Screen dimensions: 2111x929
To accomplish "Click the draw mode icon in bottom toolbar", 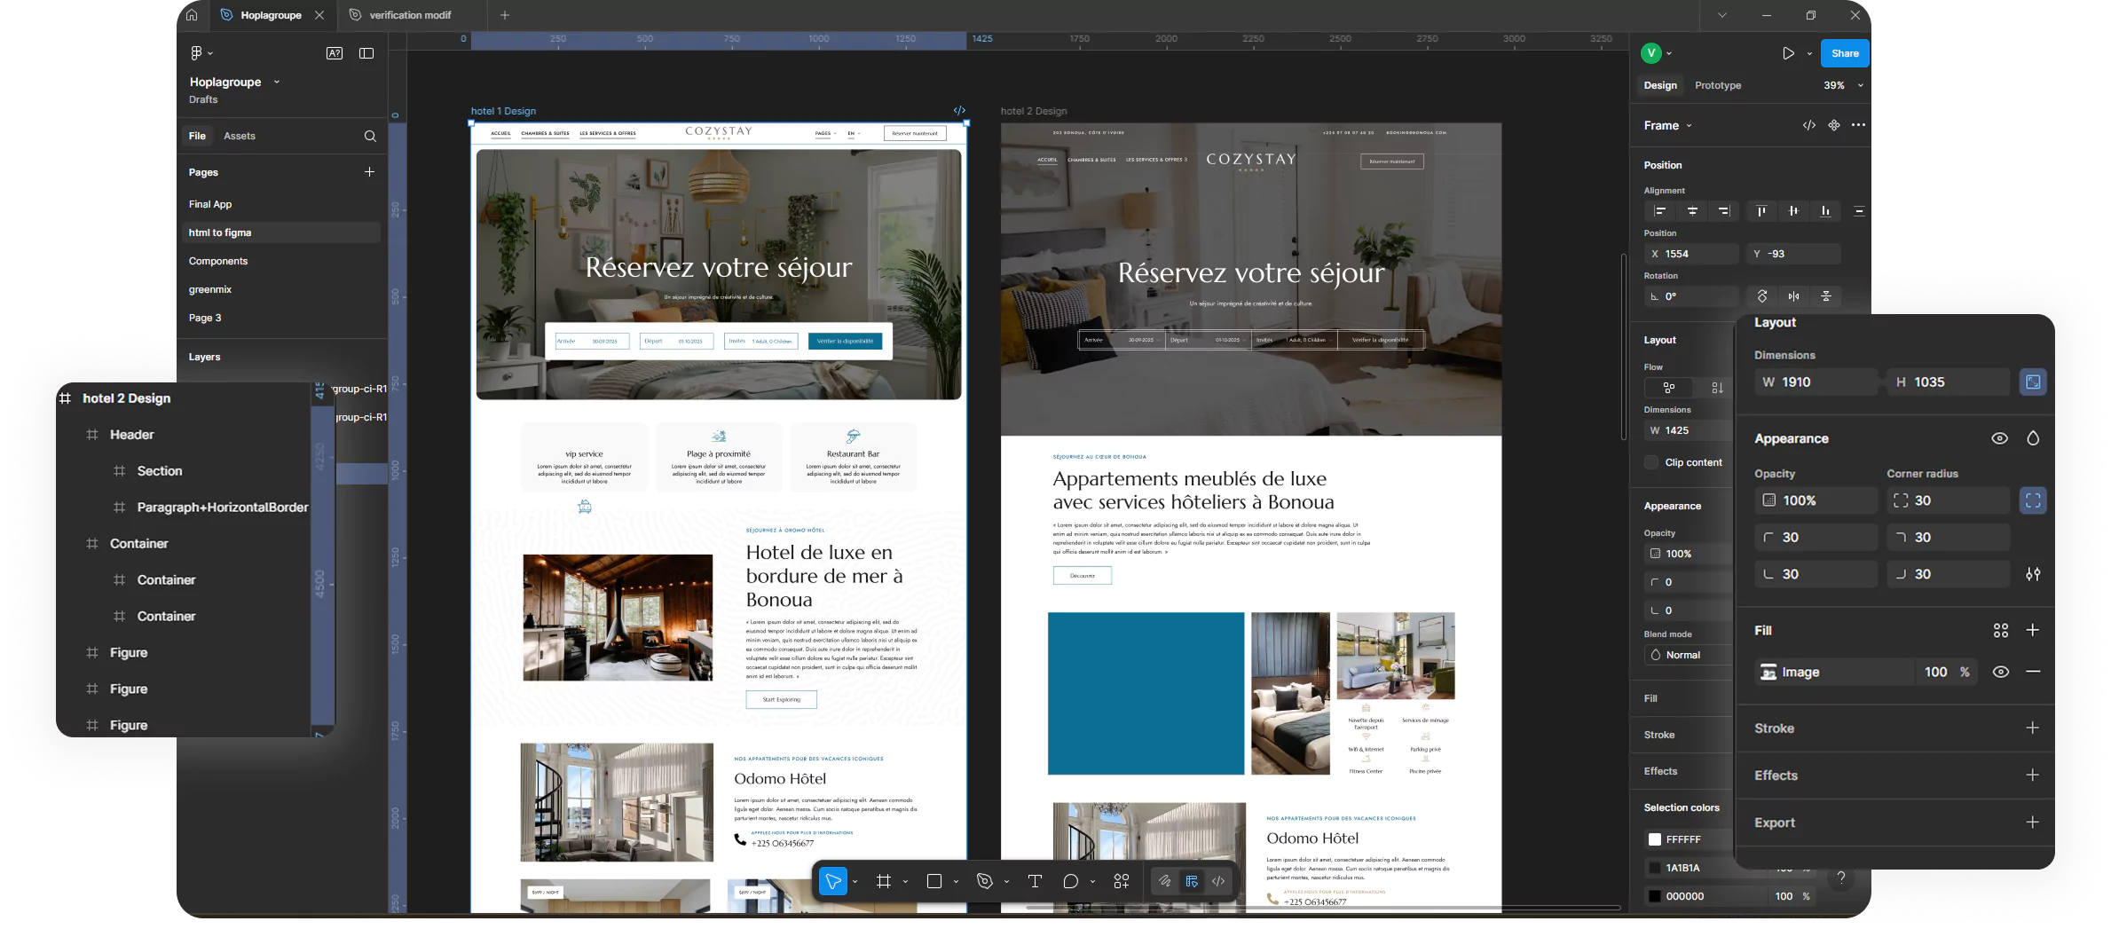I will click(1165, 881).
